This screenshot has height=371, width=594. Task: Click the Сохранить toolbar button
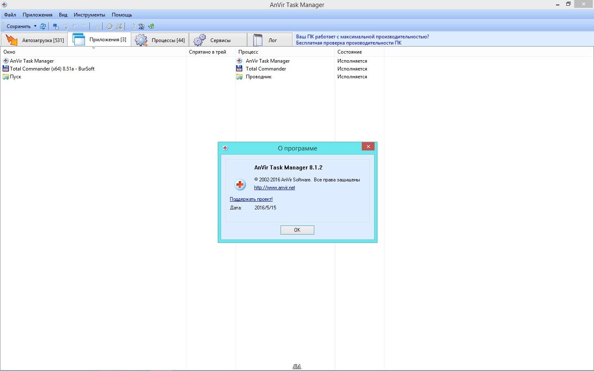(19, 26)
